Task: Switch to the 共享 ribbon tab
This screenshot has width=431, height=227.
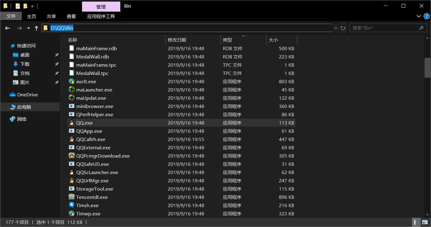Action: point(51,16)
